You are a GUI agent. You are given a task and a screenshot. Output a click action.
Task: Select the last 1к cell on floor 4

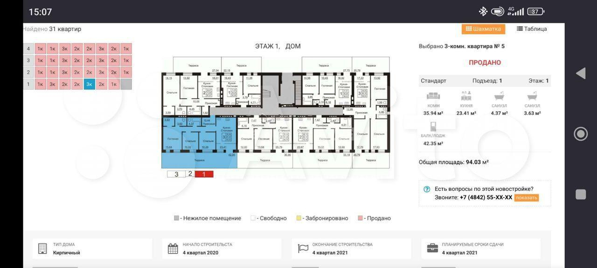pos(126,49)
